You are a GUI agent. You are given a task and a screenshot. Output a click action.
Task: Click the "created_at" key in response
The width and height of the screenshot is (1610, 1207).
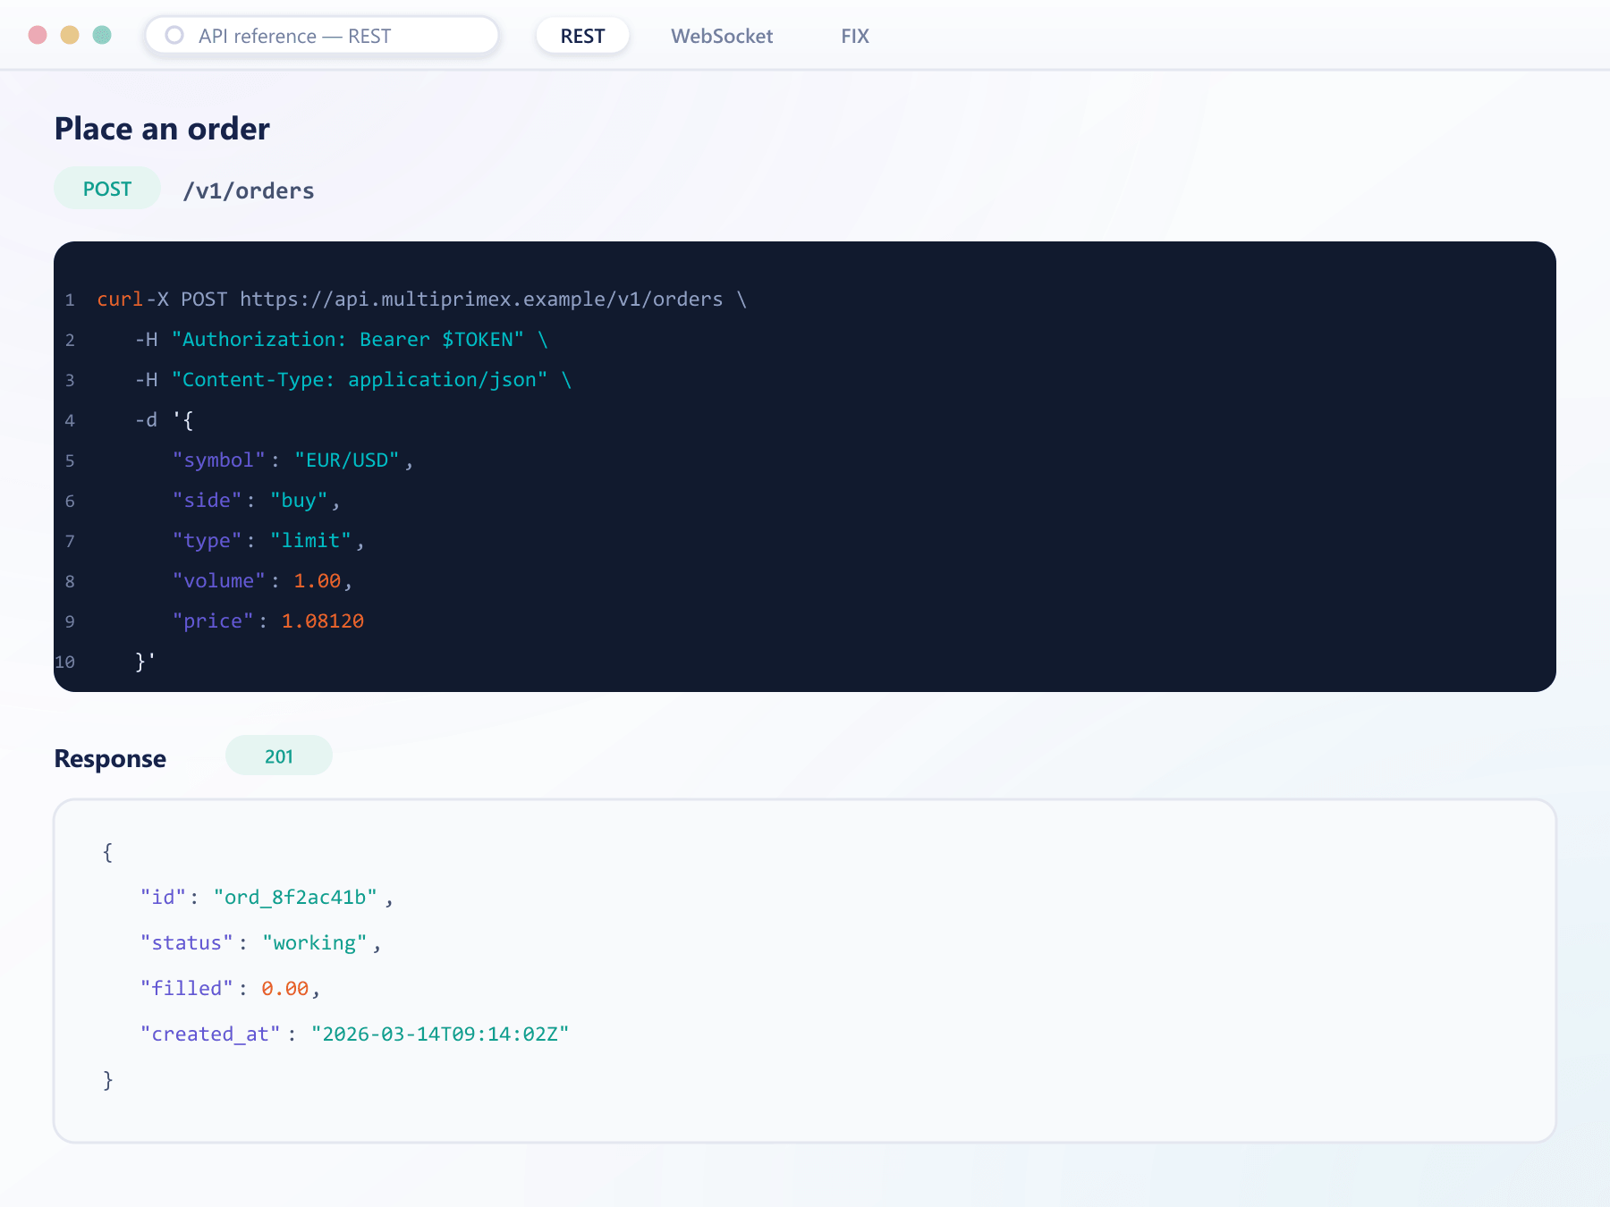[x=210, y=1034]
